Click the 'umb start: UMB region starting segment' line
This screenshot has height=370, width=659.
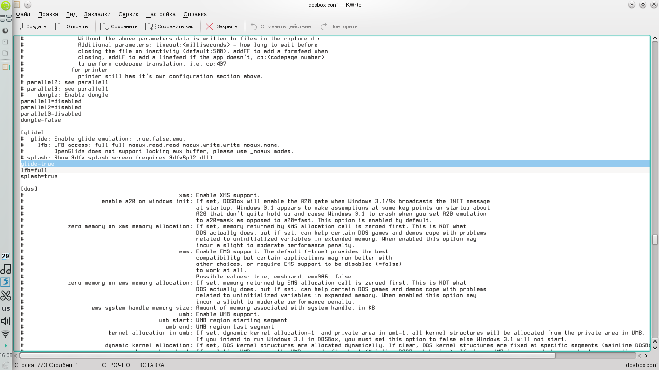click(x=223, y=320)
